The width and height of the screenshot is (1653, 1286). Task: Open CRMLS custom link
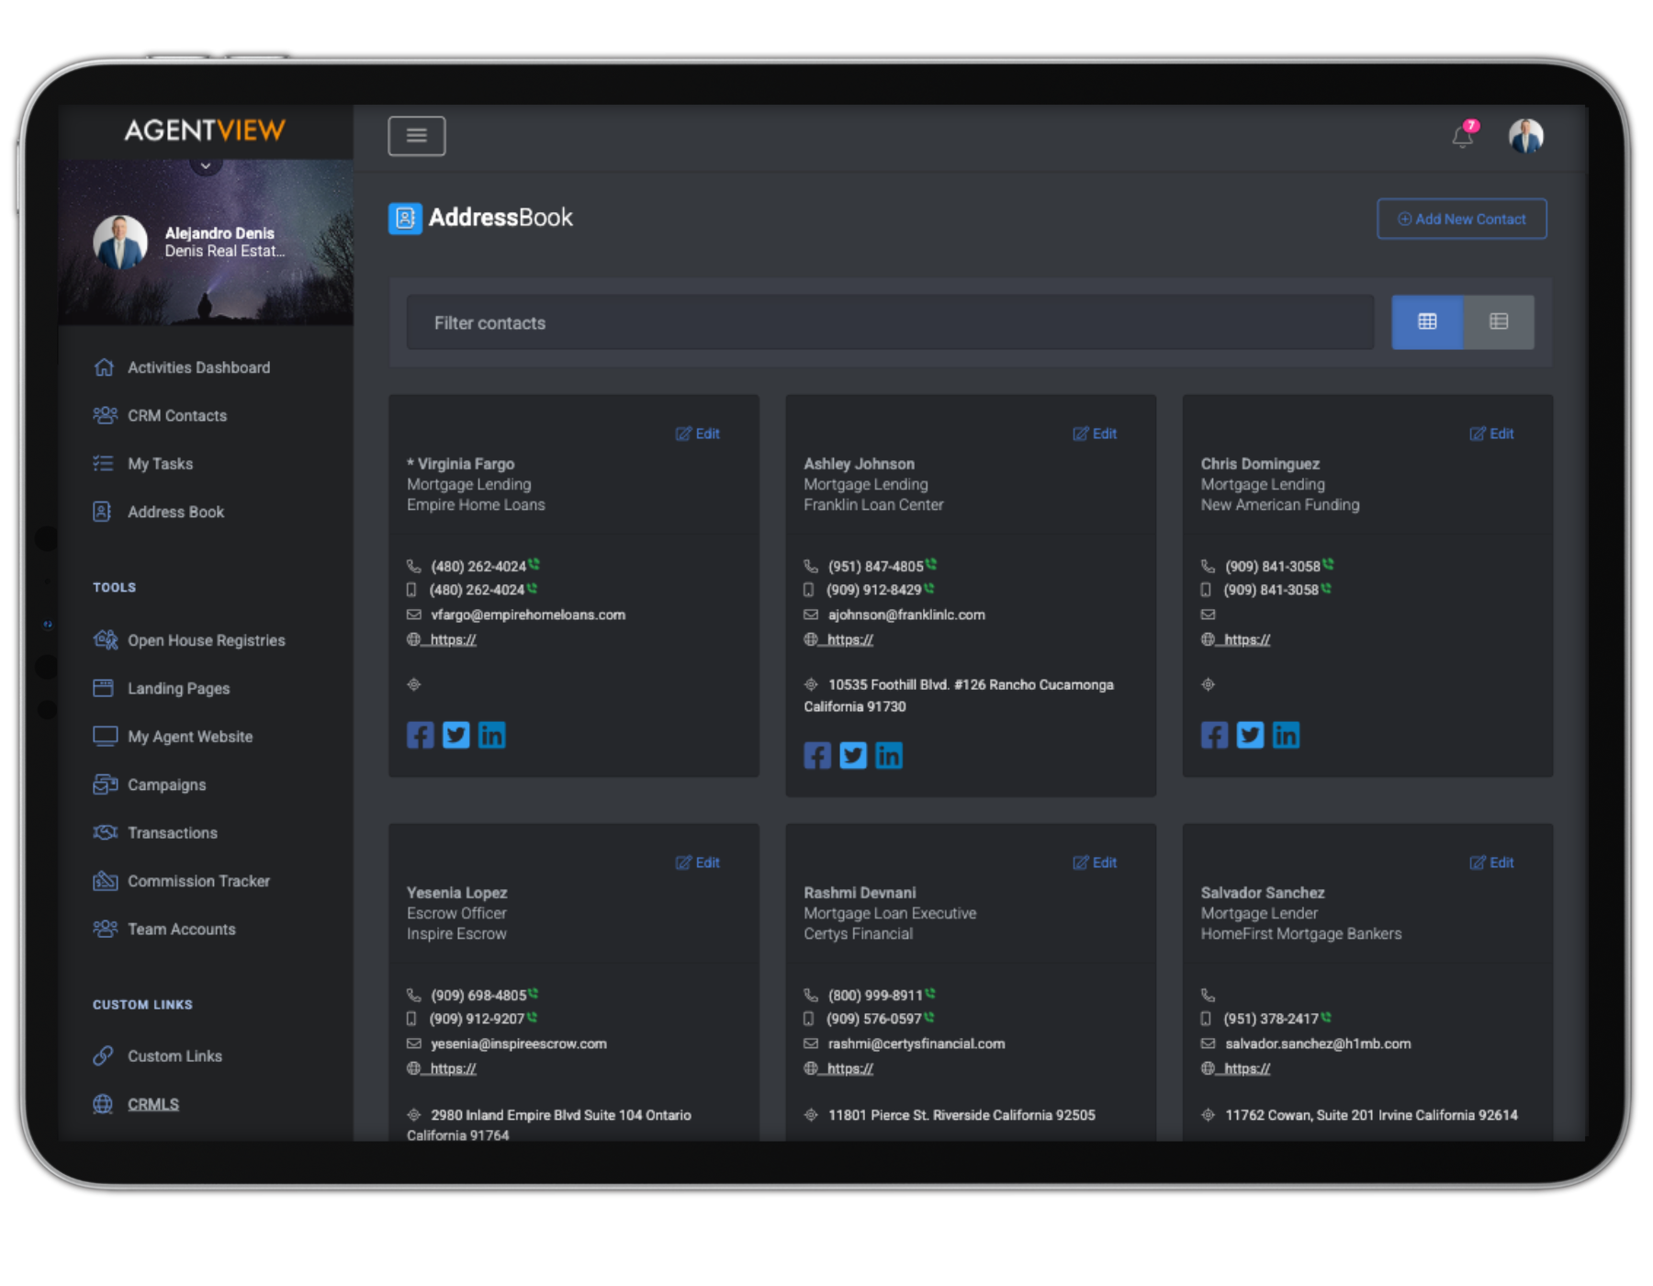[x=152, y=1104]
